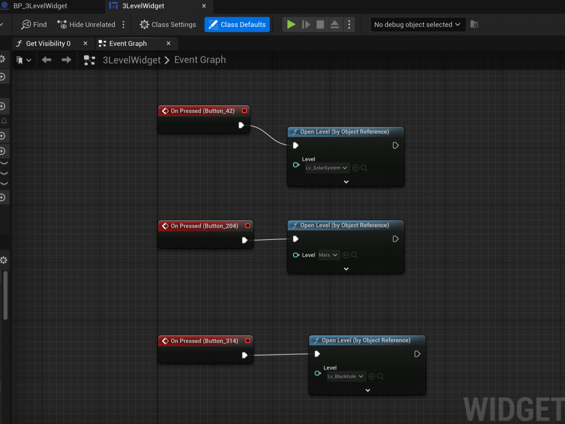The height and width of the screenshot is (424, 565).
Task: Click the Eject icon in toolbar
Action: (x=334, y=24)
